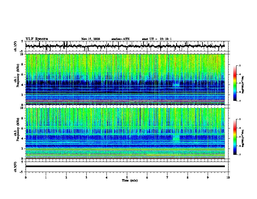Click the "-3" label on ch.1 colorbar
Viewport: 257px width, 199px height.
coord(239,65)
